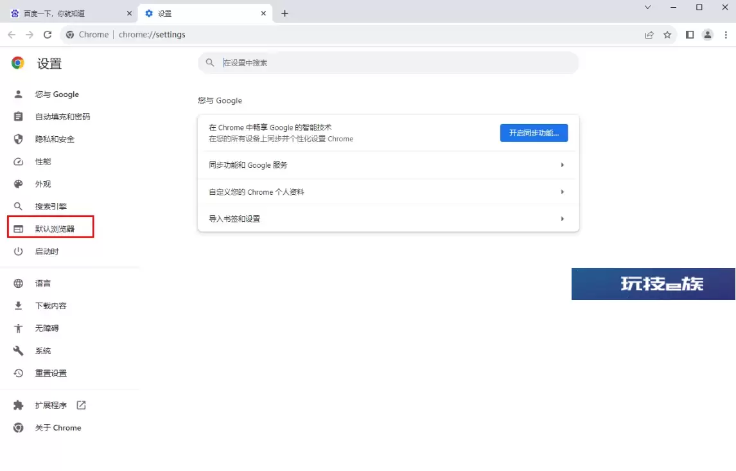736x471 pixels.
Task: Expand 导入书签和设置 row arrow
Action: (x=563, y=219)
